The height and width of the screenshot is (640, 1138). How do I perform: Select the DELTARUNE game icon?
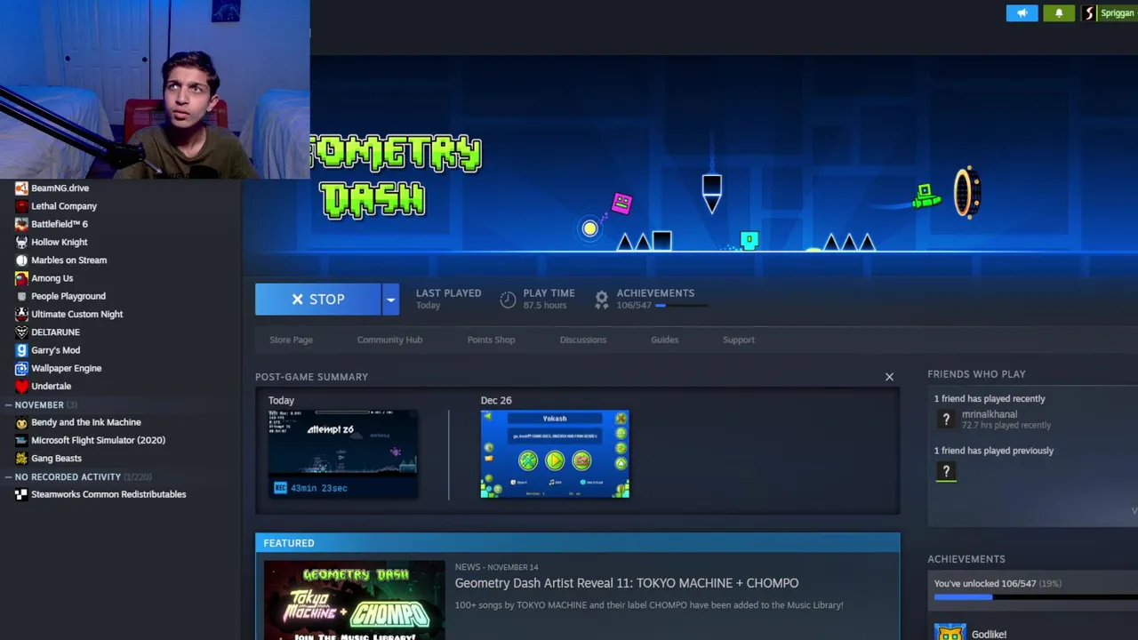(21, 332)
